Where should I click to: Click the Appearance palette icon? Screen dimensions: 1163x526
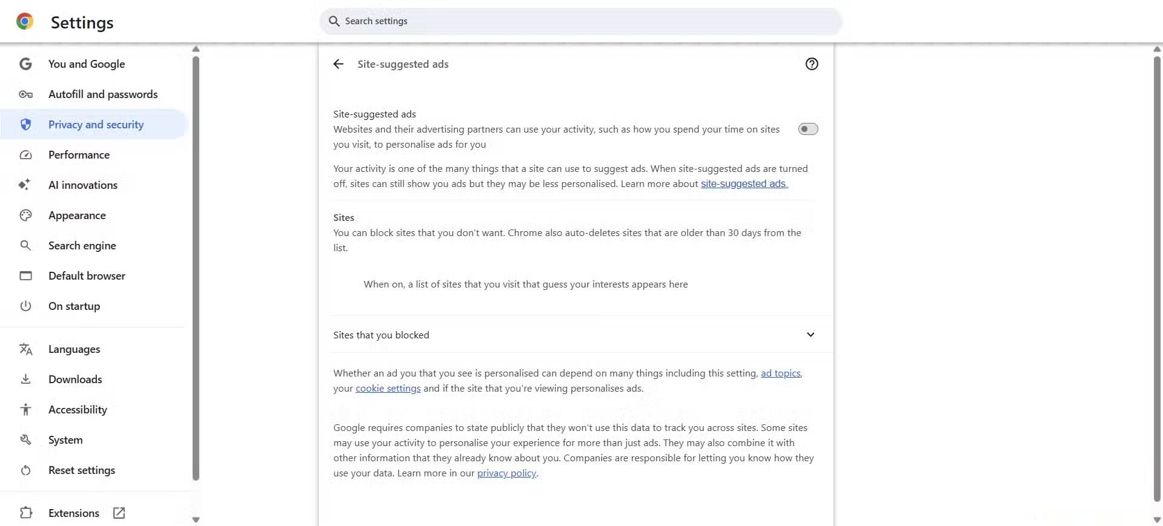click(25, 215)
